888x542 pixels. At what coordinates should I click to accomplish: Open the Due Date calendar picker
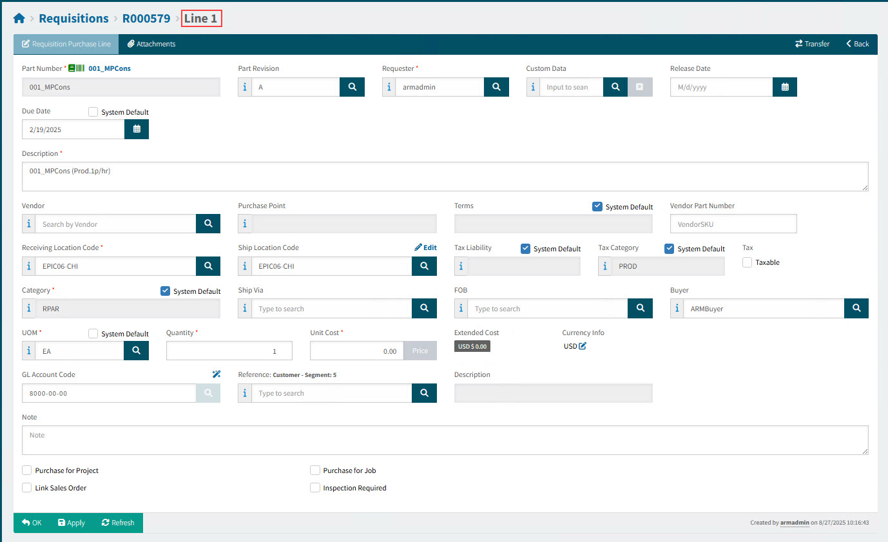136,130
